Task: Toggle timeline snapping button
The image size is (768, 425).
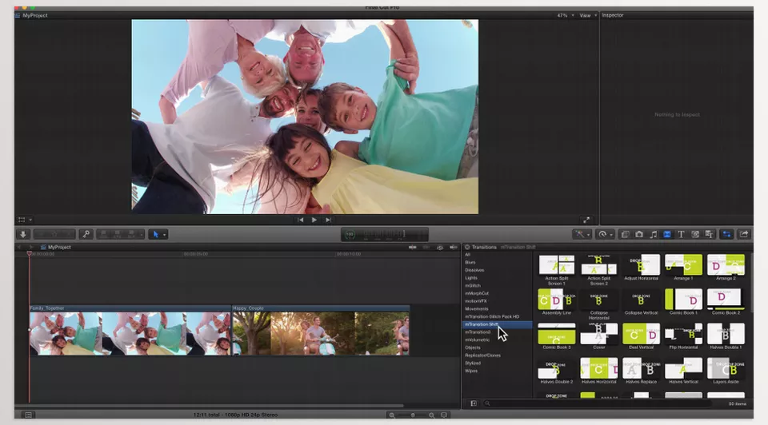Action: coord(454,248)
